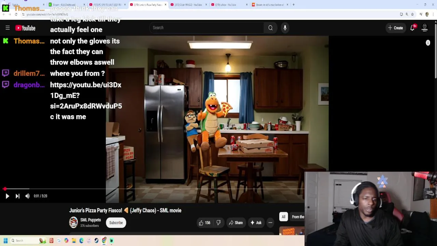Open the YouTube guide hamburger menu
Image resolution: width=437 pixels, height=246 pixels.
8,28
